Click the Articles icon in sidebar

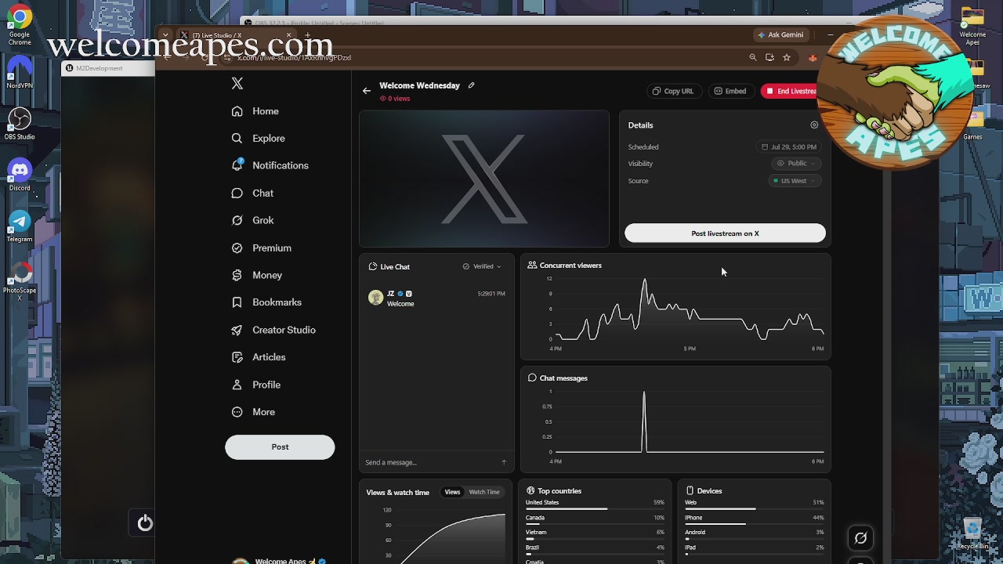(x=237, y=357)
